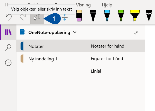This screenshot has height=111, width=155.
Task: Select the insert space tool
Action: 65,18
